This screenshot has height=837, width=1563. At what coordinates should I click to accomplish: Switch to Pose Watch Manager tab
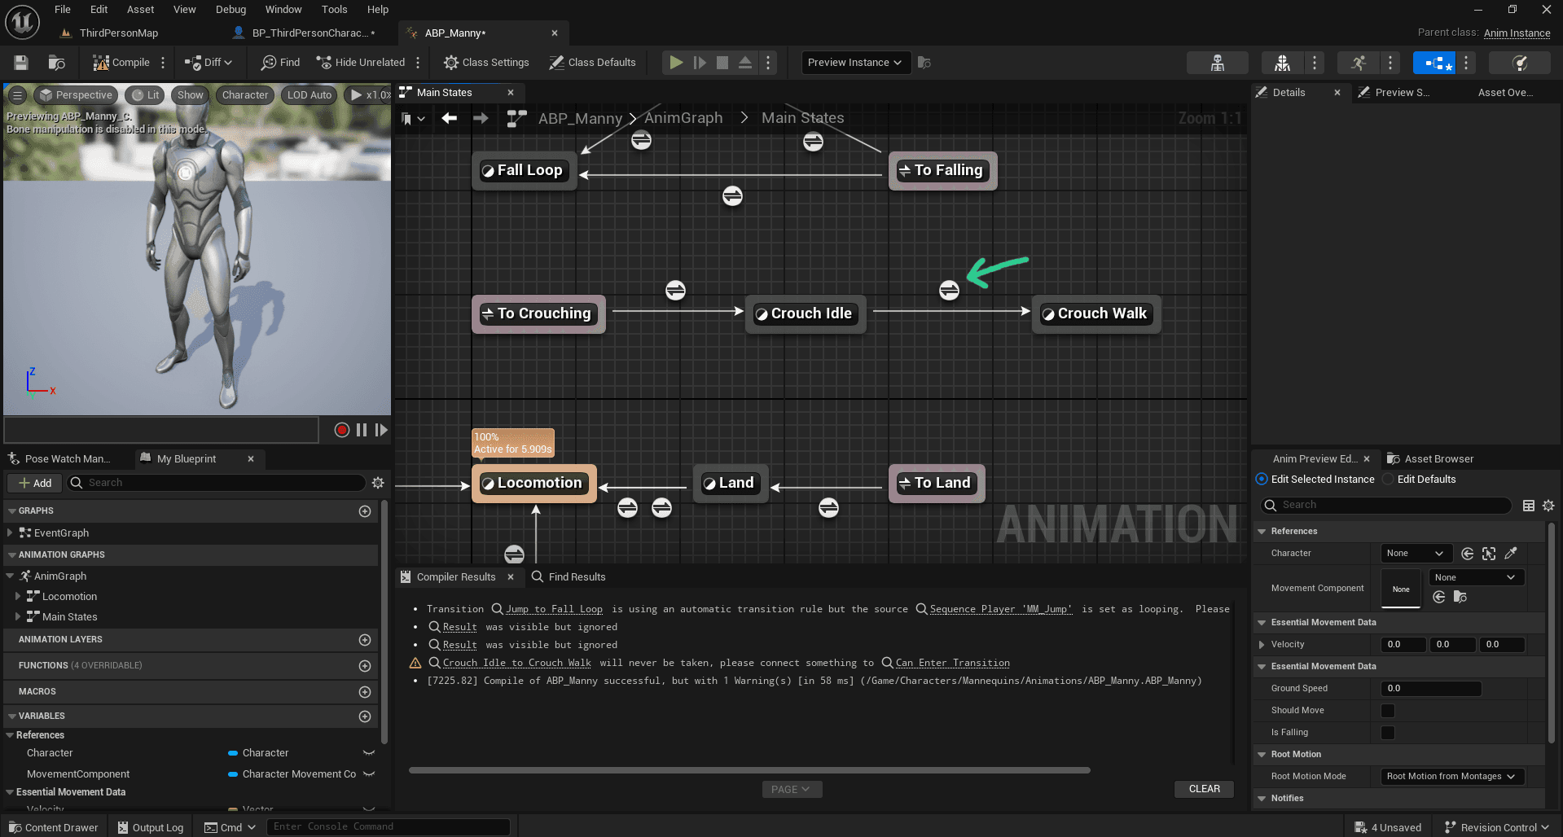(67, 459)
